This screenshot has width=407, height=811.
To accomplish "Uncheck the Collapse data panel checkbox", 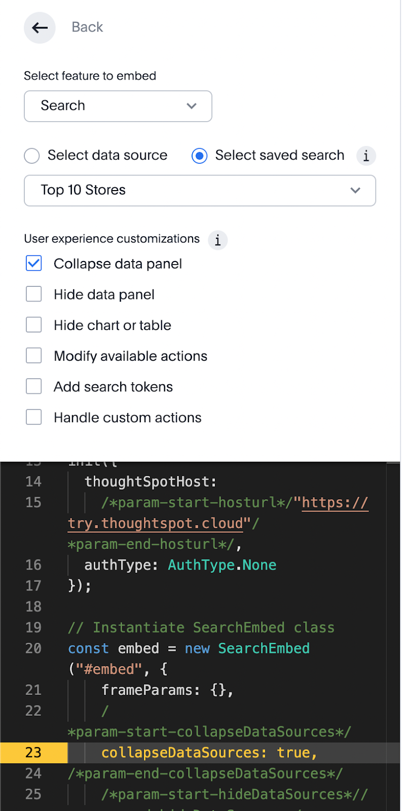I will (x=34, y=264).
